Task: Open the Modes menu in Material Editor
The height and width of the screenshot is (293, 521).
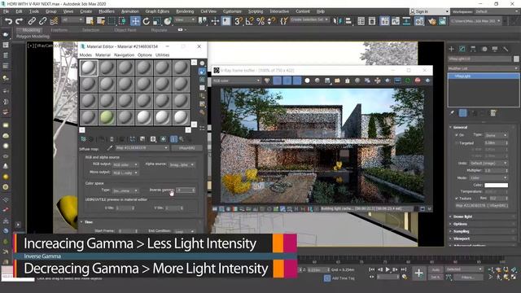Action: pyautogui.click(x=85, y=55)
